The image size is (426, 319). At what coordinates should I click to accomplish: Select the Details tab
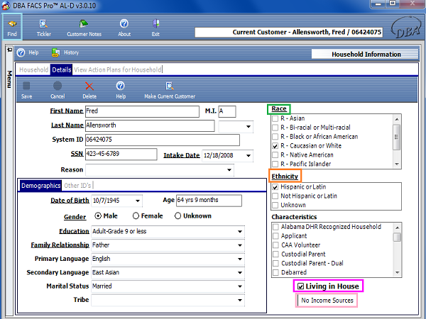[61, 69]
